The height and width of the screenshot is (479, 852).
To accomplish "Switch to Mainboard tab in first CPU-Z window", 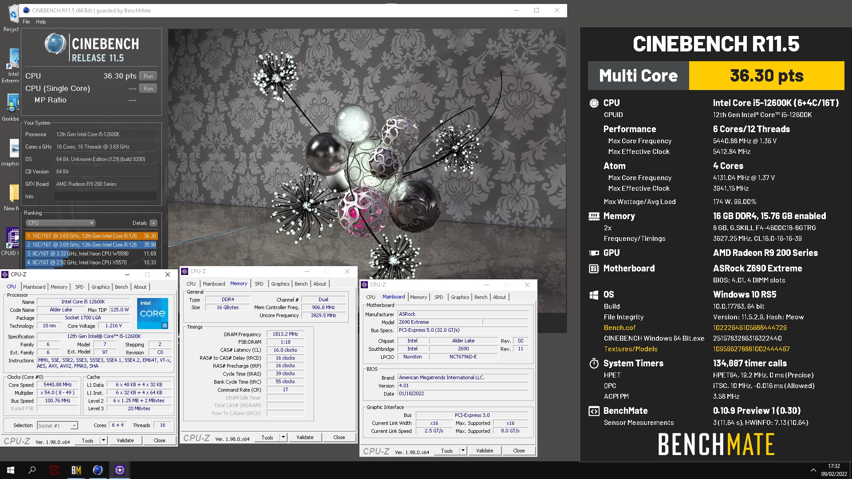I will [34, 287].
